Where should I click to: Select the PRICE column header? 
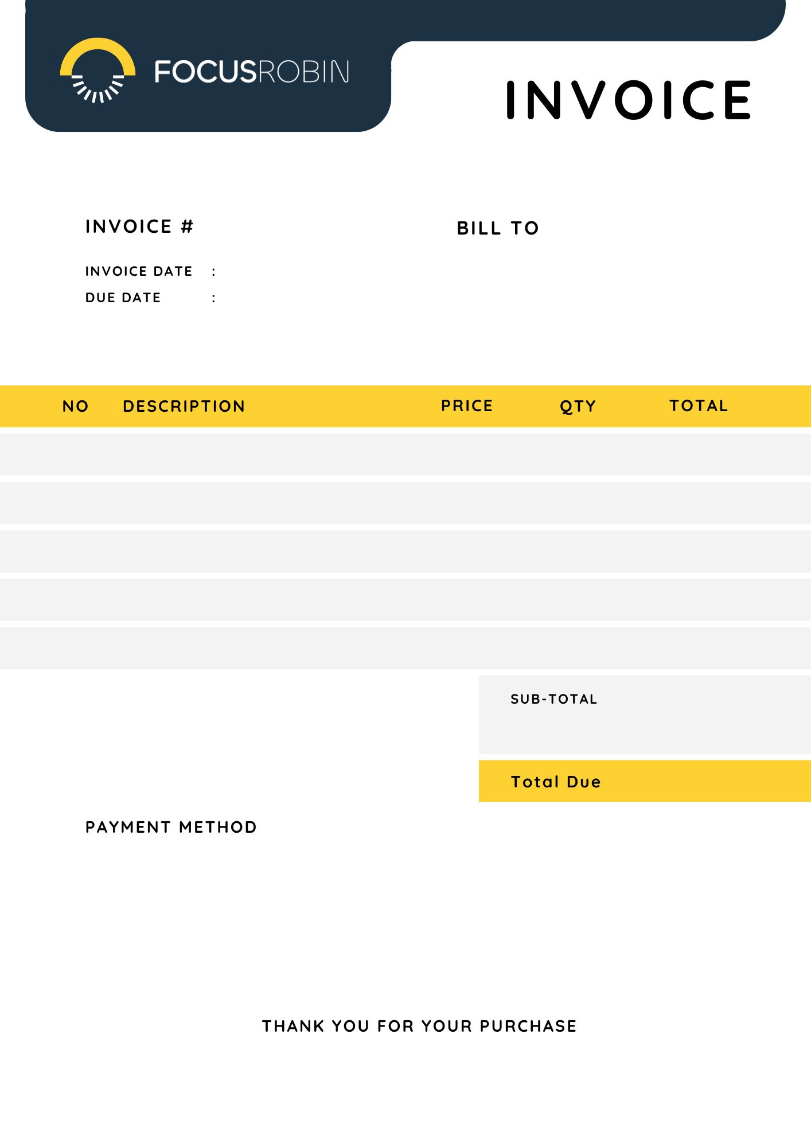pyautogui.click(x=467, y=406)
